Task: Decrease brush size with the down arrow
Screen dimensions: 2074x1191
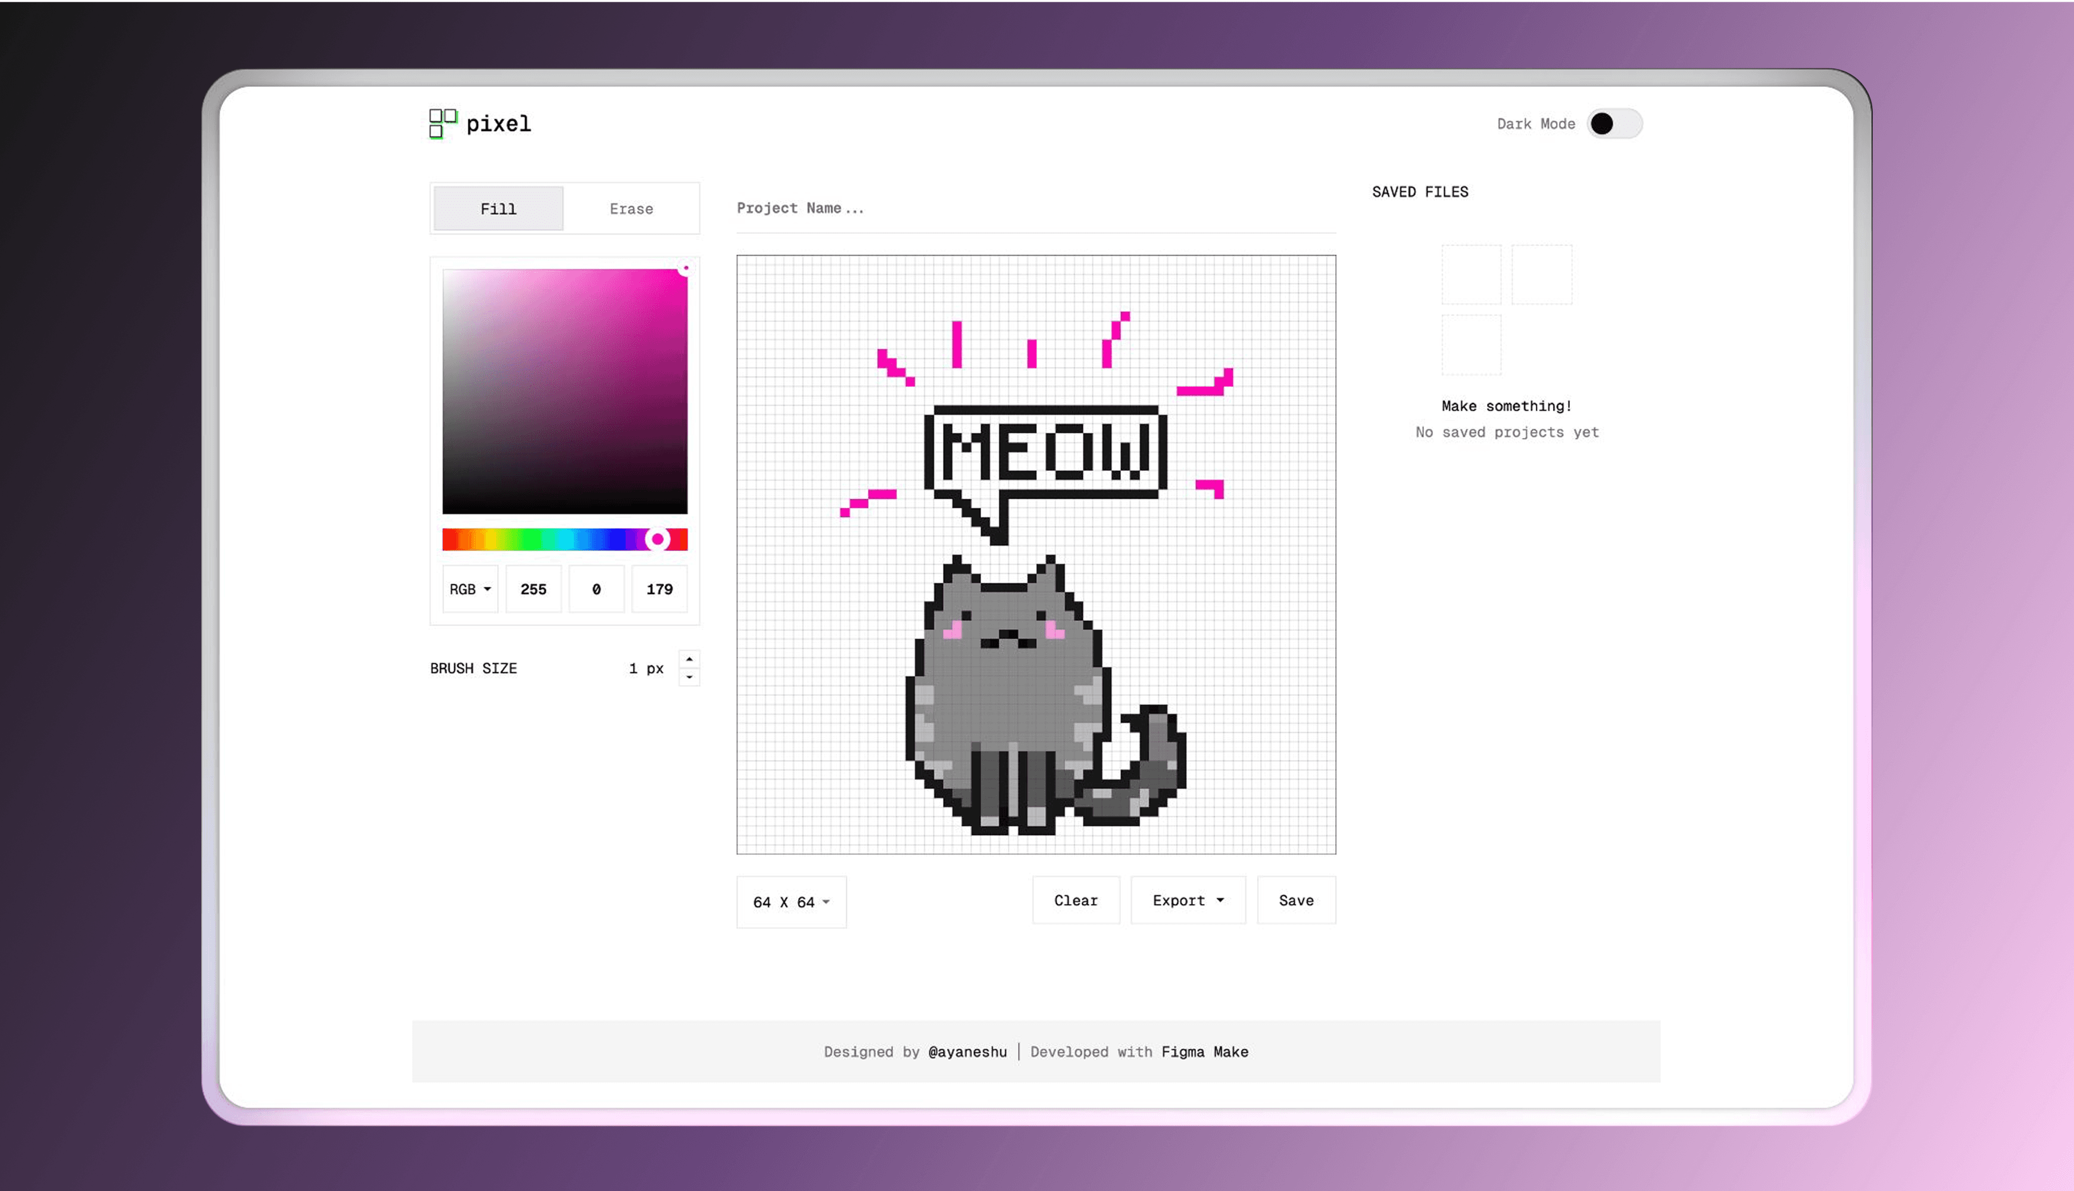Action: tap(689, 677)
